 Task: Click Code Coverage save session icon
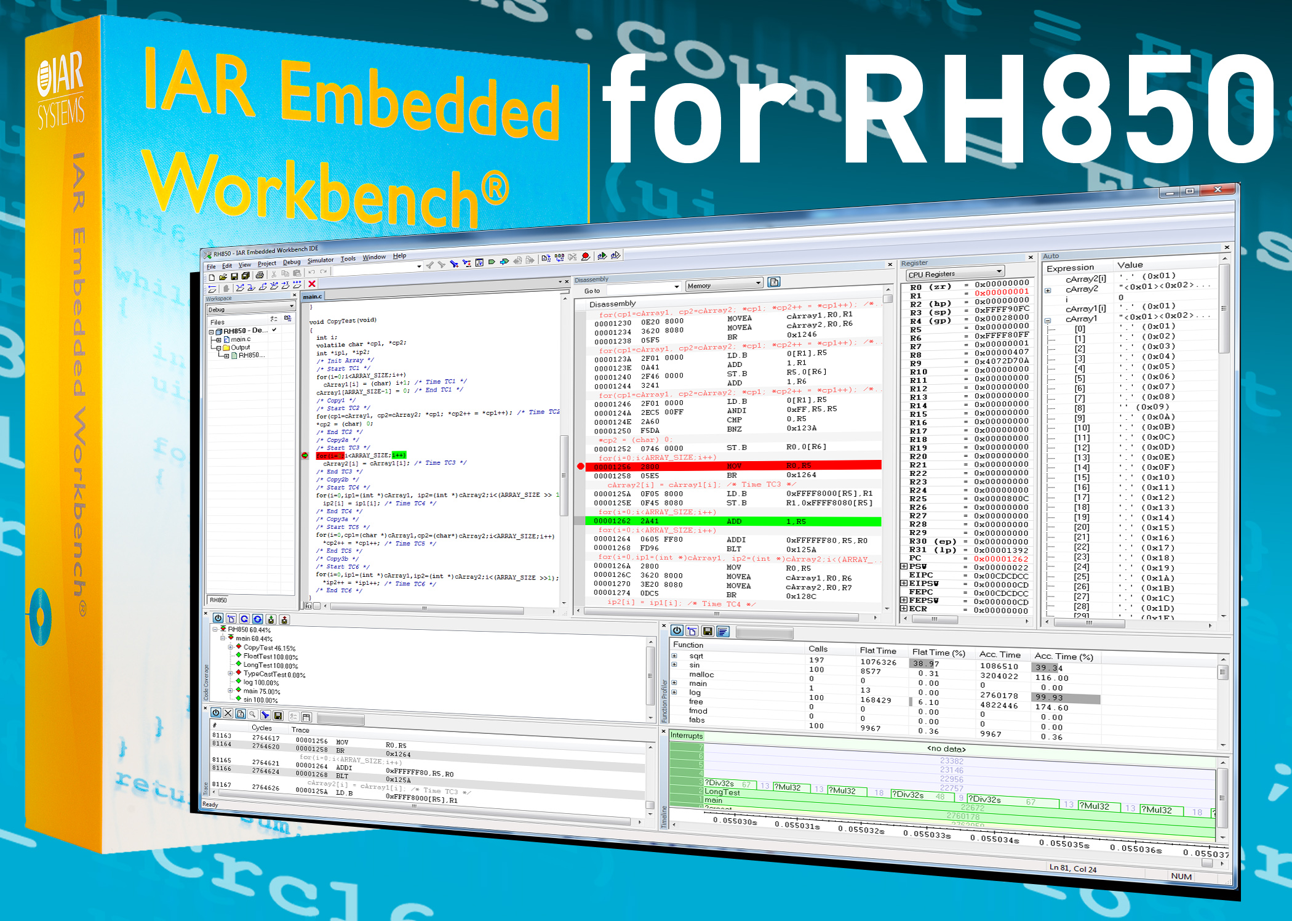[x=271, y=619]
